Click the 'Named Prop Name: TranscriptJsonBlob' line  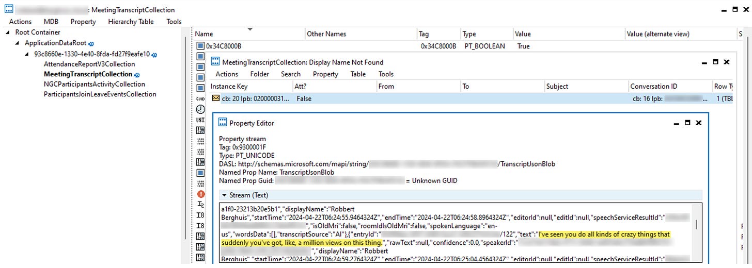point(276,172)
